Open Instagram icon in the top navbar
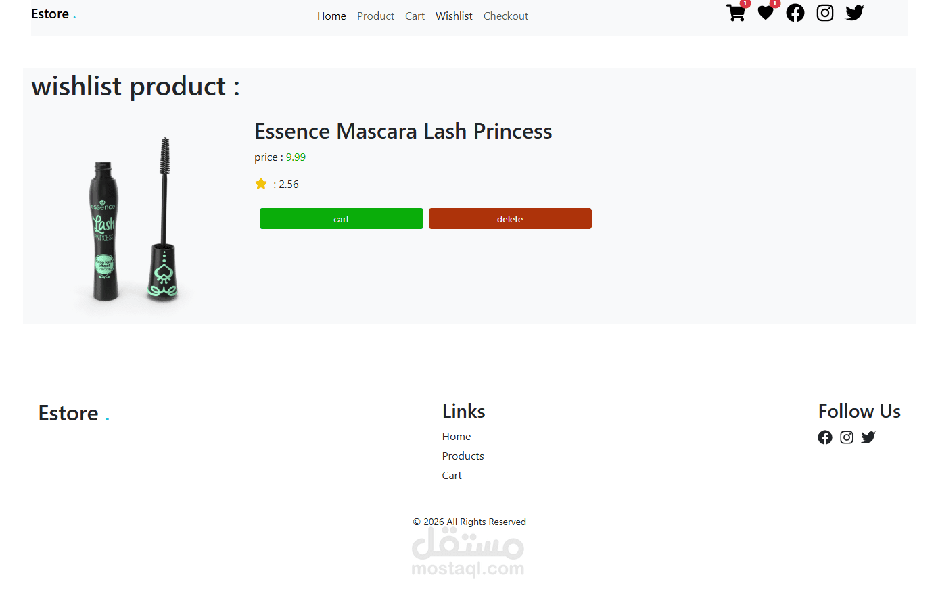Screen dimensions: 936x590 coord(825,14)
